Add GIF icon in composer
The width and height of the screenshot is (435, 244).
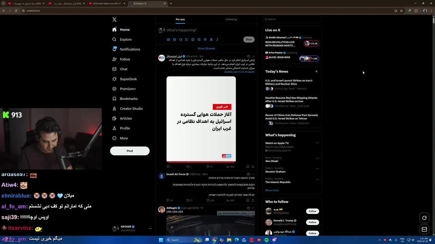(174, 40)
